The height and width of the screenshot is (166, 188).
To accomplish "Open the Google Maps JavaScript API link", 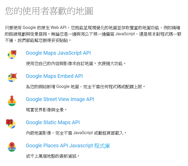I will (58, 53).
